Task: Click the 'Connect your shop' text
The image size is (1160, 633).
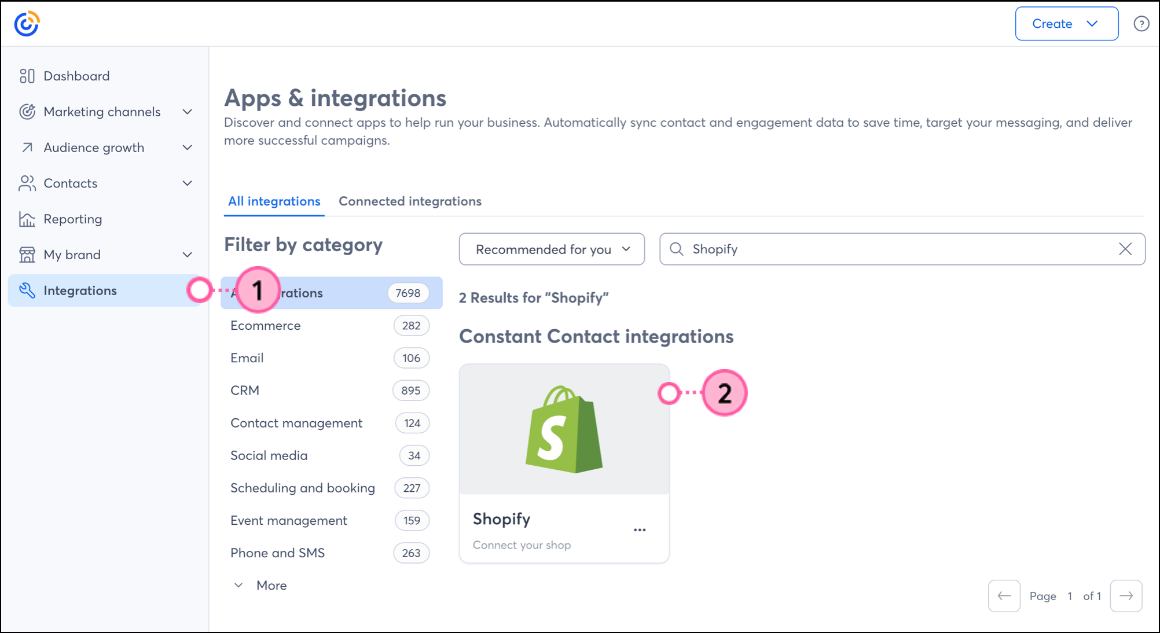Action: tap(522, 545)
